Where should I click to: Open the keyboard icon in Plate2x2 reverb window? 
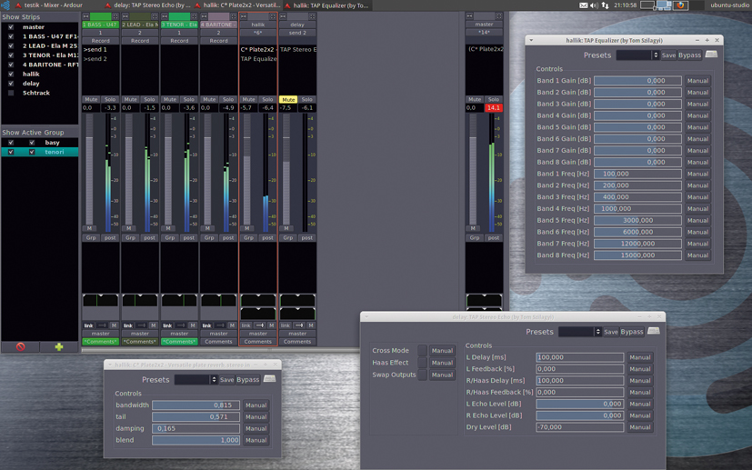click(x=269, y=379)
